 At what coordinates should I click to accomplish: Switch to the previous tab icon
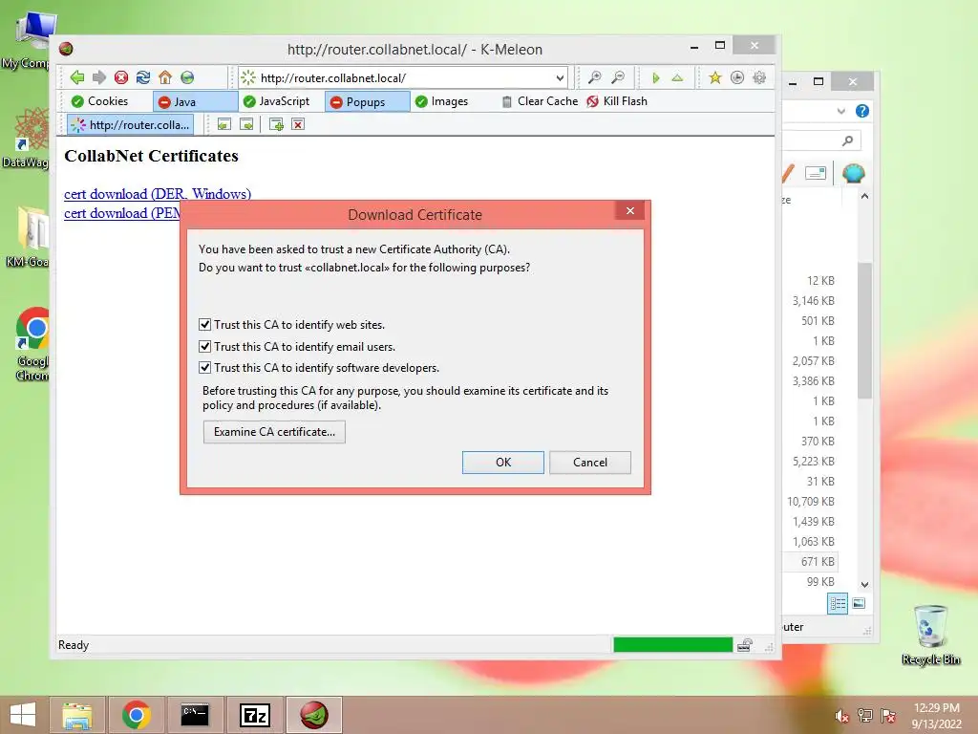(223, 125)
